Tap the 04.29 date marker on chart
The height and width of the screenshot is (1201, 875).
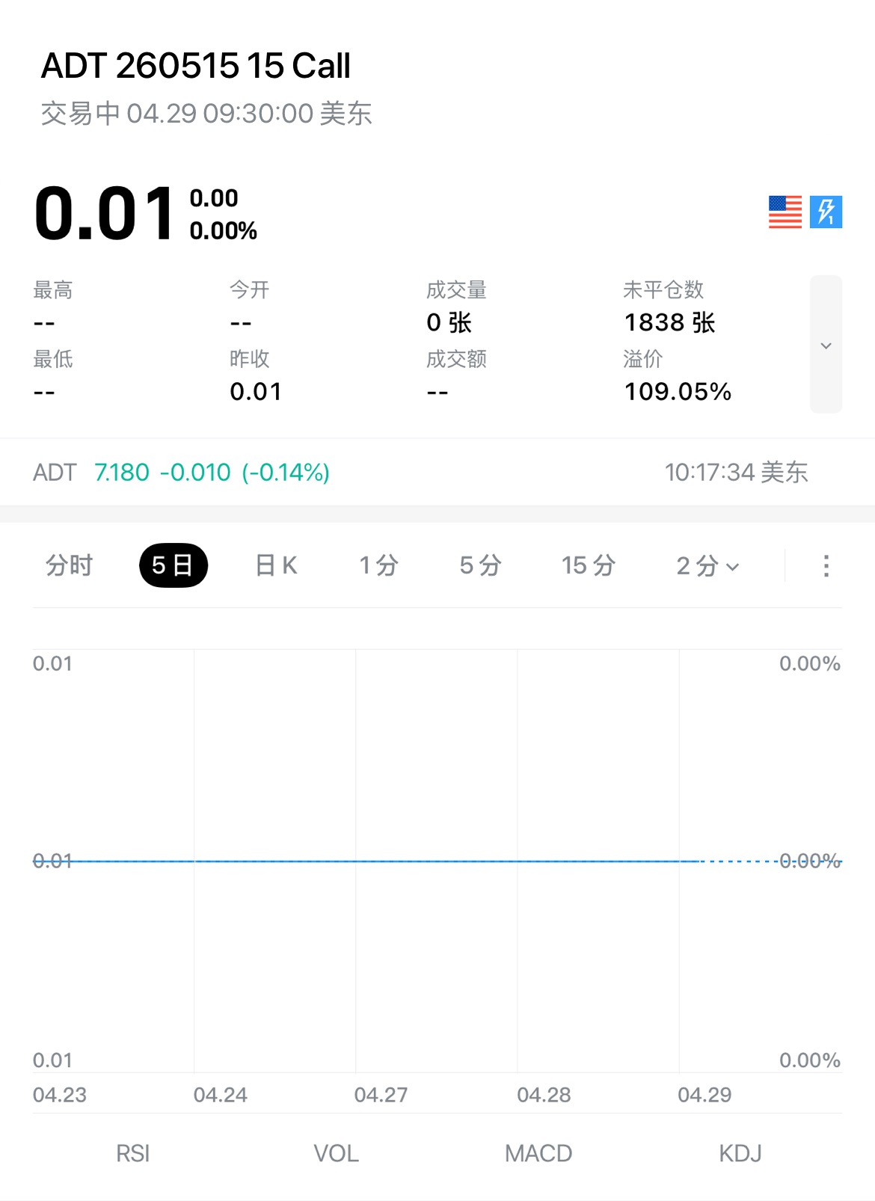(704, 1095)
